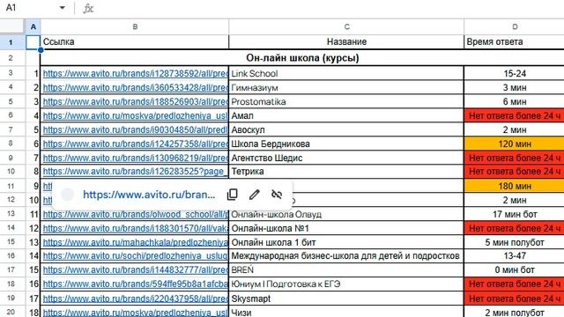Click the 'Гимназиум' cell

346,88
